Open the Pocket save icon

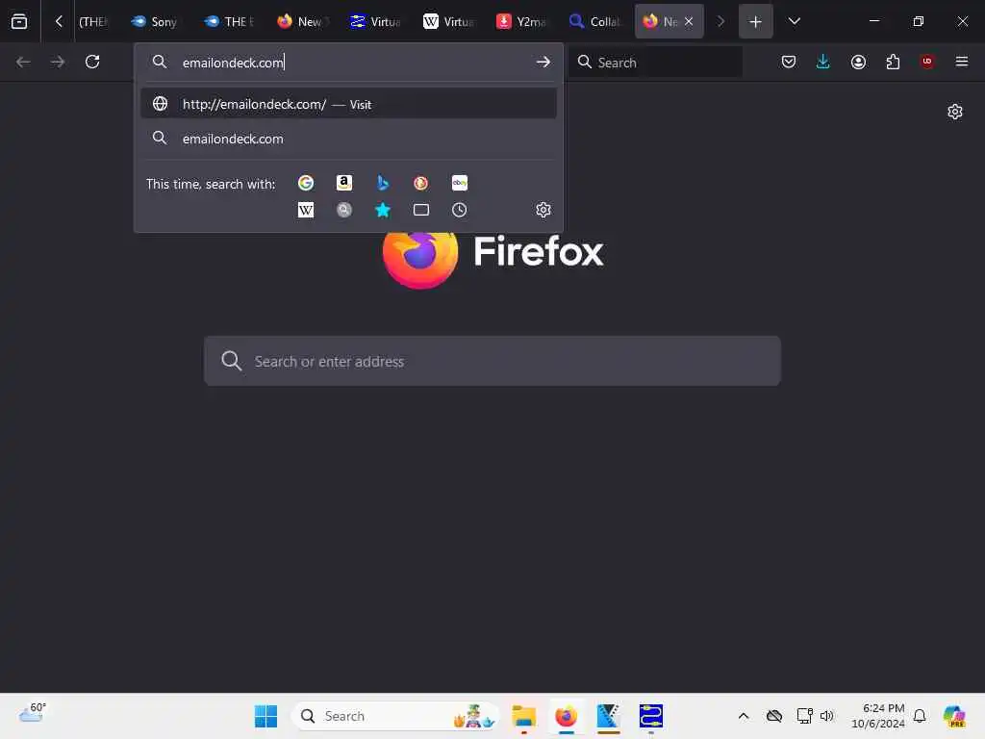[x=789, y=62]
